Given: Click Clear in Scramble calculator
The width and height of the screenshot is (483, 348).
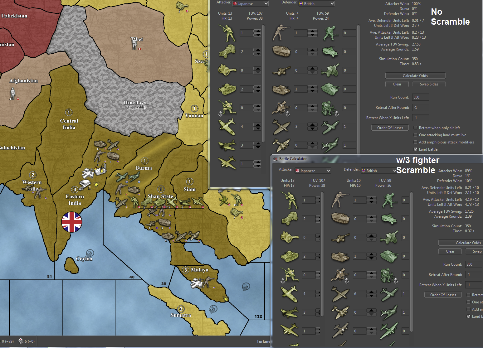Looking at the screenshot, I should click(x=450, y=251).
